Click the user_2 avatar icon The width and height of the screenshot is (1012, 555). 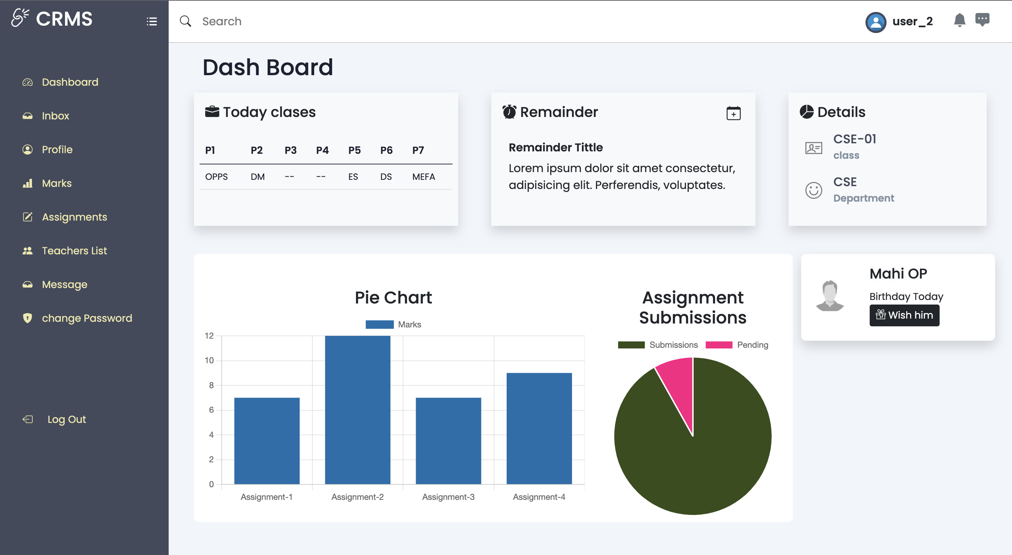pos(875,22)
